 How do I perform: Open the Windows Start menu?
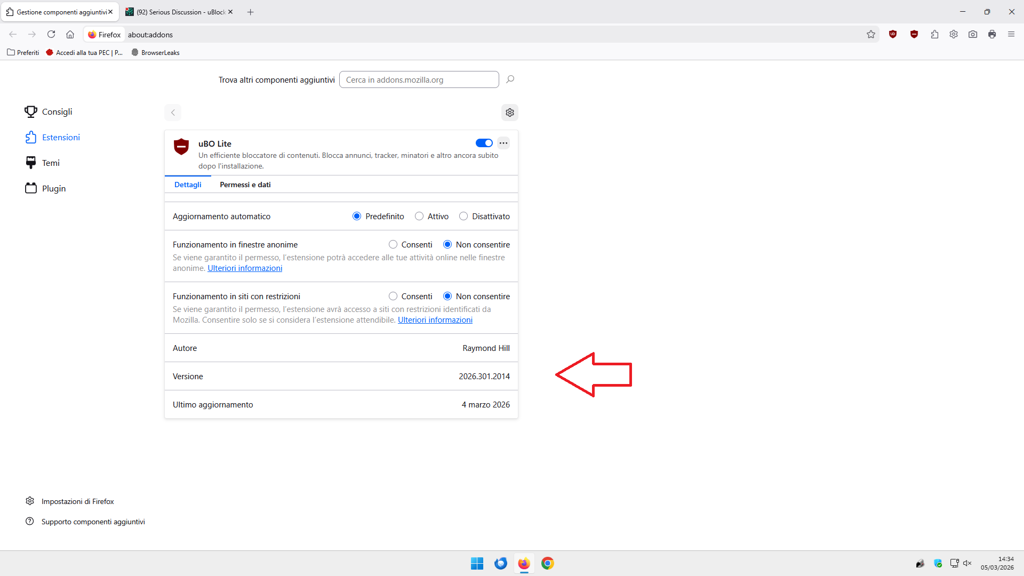tap(477, 563)
